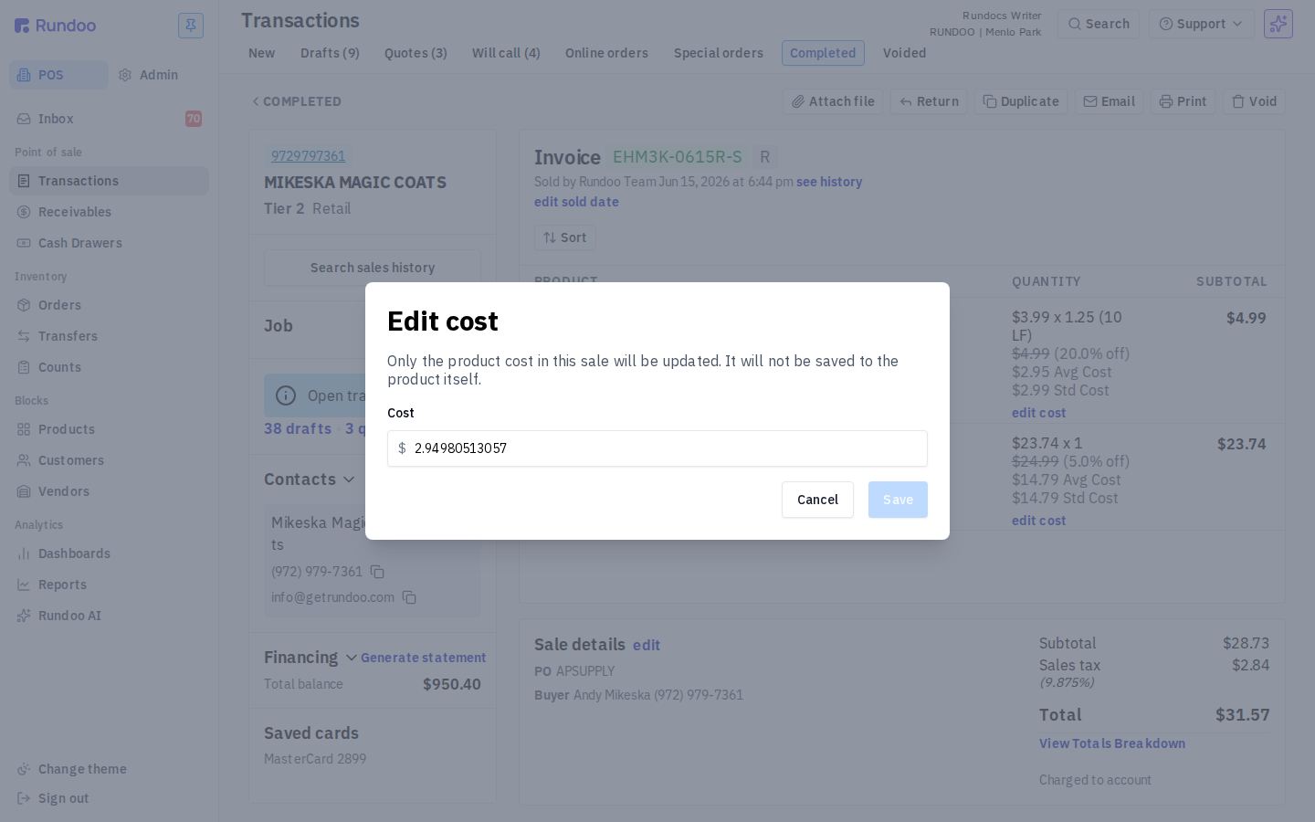
Task: Open Transactions in the sidebar
Action: coord(109,181)
